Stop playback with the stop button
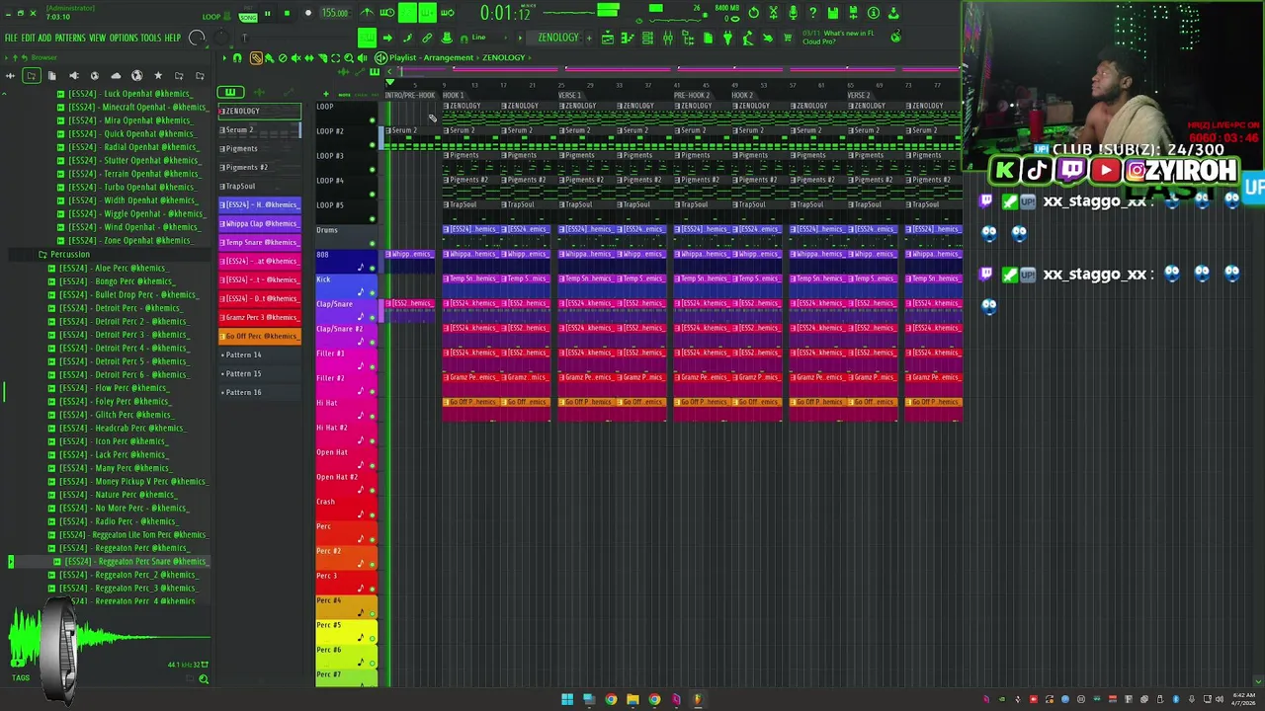1265x711 pixels. coord(287,13)
